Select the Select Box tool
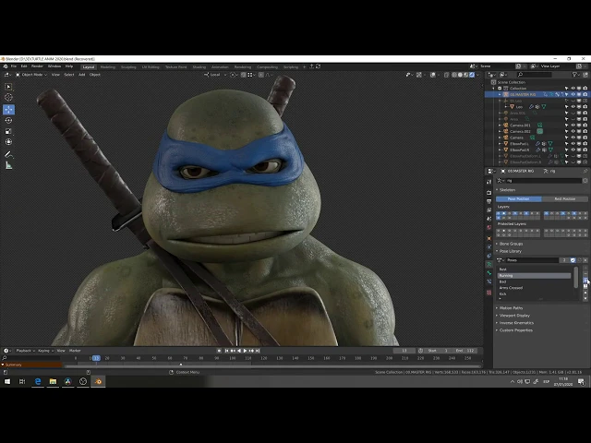591x443 pixels. [x=8, y=87]
